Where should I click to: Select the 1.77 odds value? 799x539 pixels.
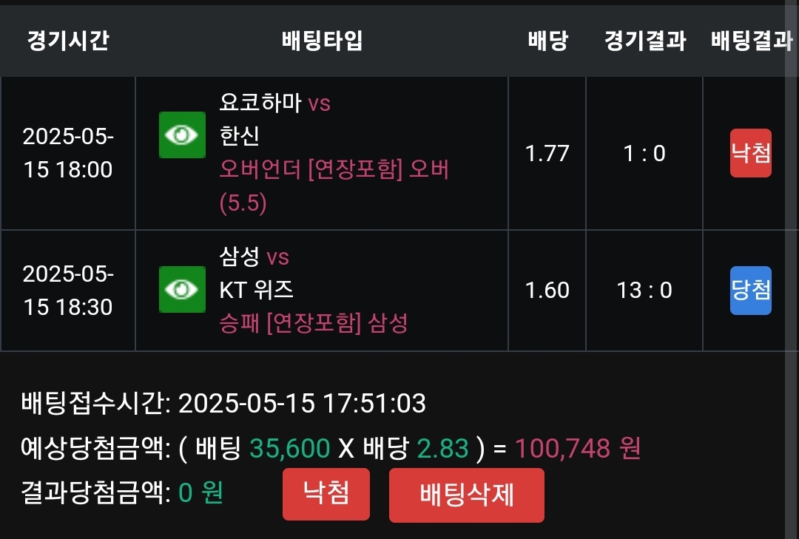547,153
